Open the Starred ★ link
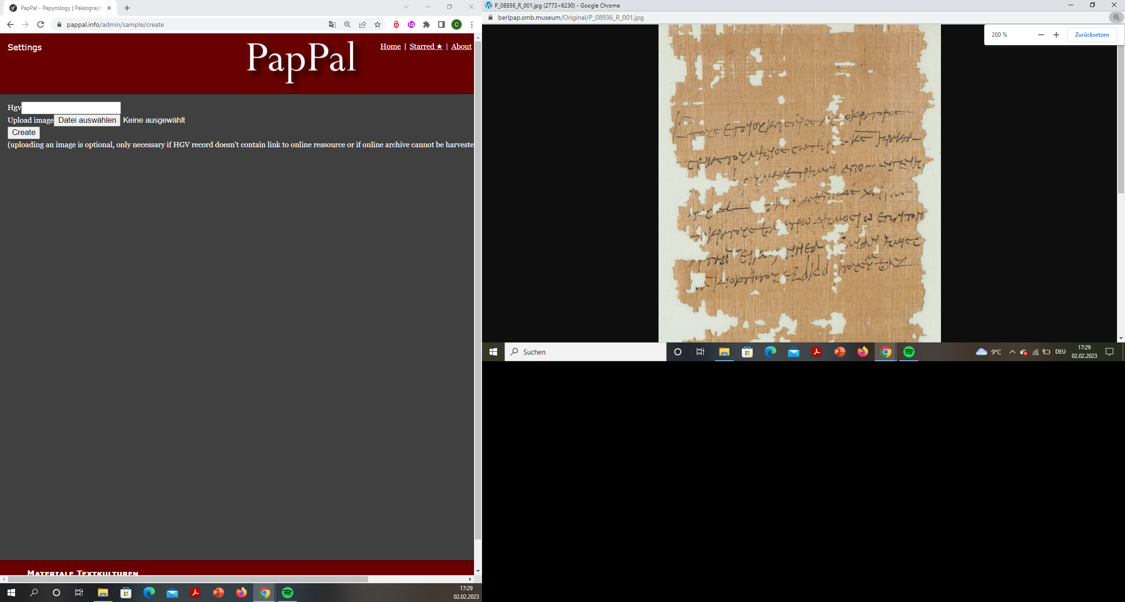1125x602 pixels. pyautogui.click(x=426, y=46)
